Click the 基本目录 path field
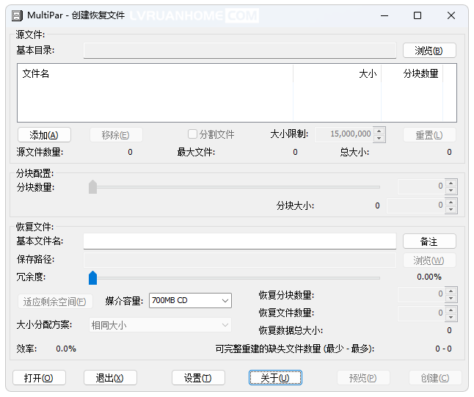Viewport: 474px width, 397px height. (x=239, y=51)
